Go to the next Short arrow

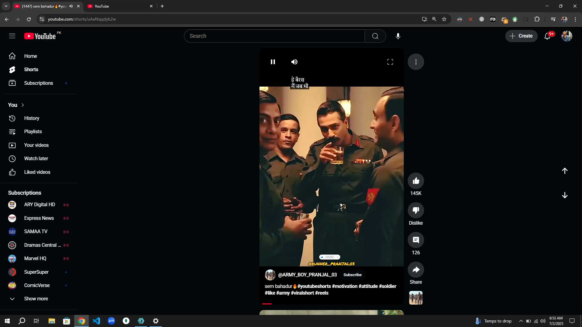565,195
